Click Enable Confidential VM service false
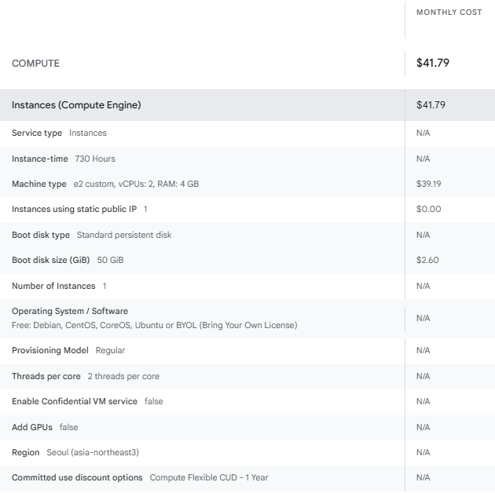The width and height of the screenshot is (495, 493). (x=87, y=401)
